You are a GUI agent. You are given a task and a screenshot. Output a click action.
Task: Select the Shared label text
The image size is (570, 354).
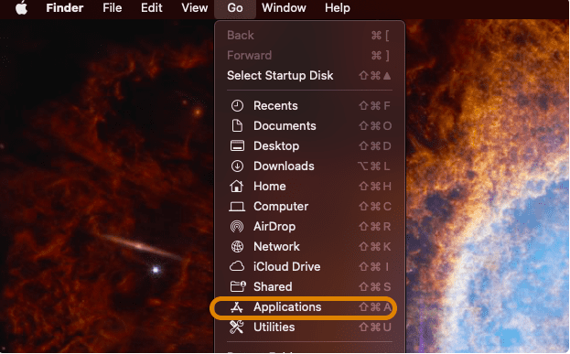click(273, 286)
